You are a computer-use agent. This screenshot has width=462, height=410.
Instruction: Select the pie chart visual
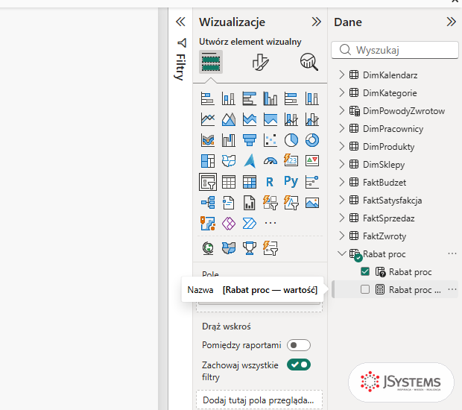291,140
